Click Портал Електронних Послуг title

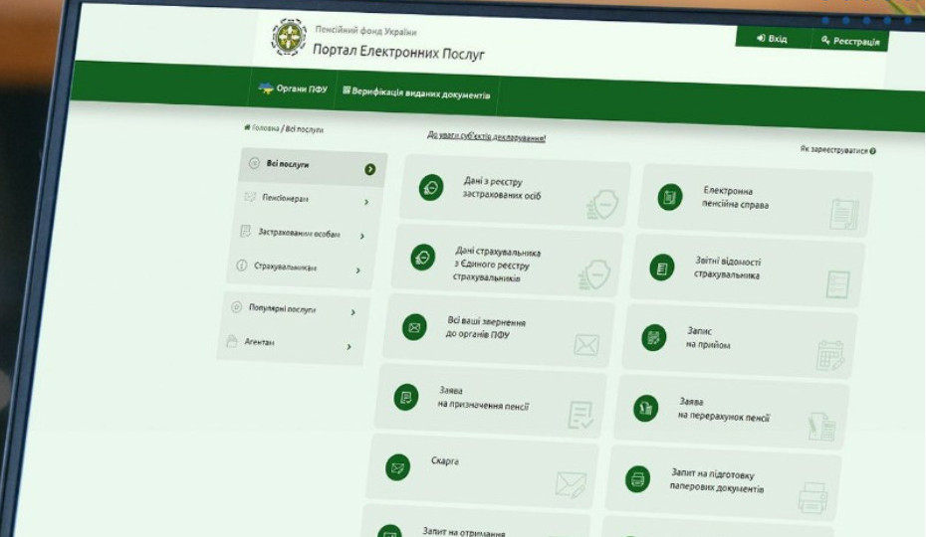(x=398, y=52)
